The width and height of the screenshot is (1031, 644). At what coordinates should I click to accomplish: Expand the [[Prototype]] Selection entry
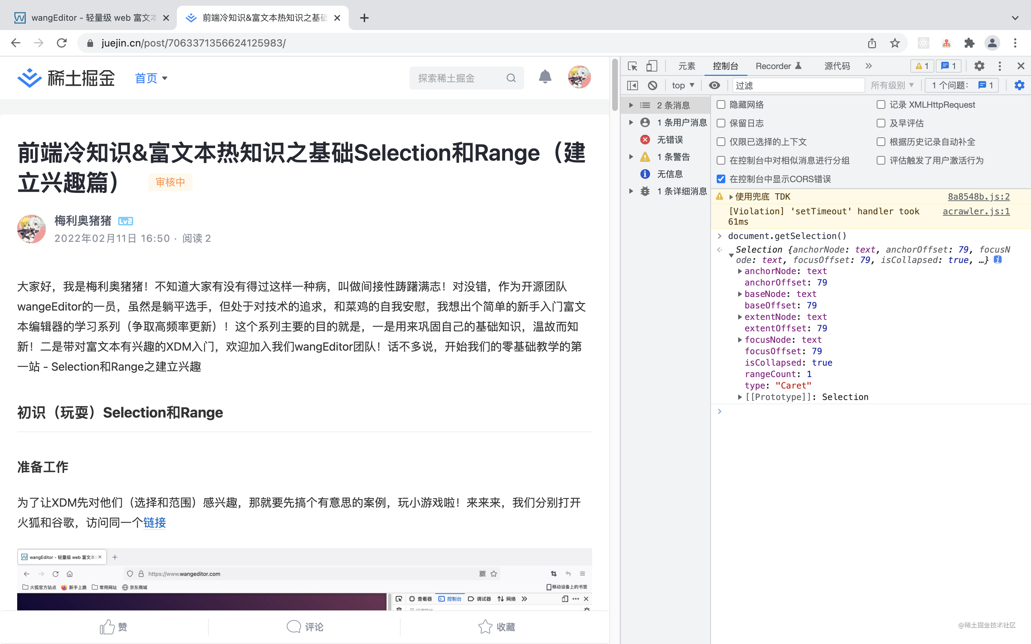coord(740,397)
